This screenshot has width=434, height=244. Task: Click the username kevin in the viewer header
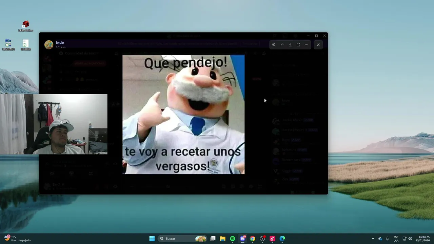[x=60, y=43]
